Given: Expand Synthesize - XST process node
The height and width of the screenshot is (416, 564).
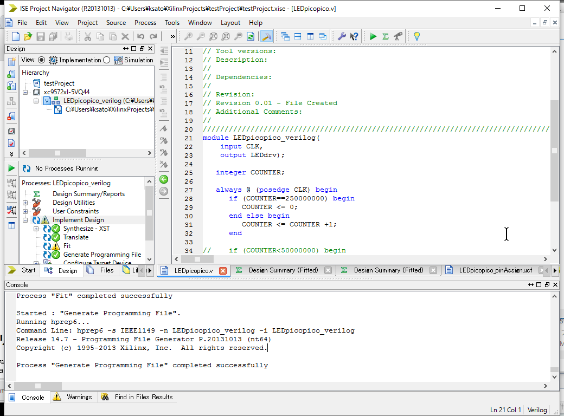Looking at the screenshot, I should (x=36, y=229).
